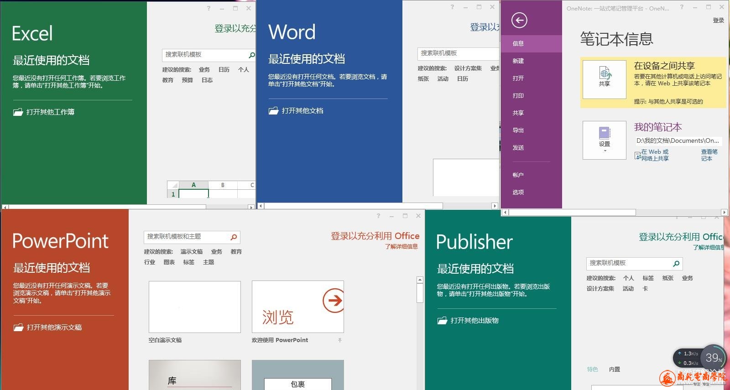Image resolution: width=730 pixels, height=390 pixels.
Task: Pin the Welcome to PowerPoint template
Action: click(x=339, y=340)
